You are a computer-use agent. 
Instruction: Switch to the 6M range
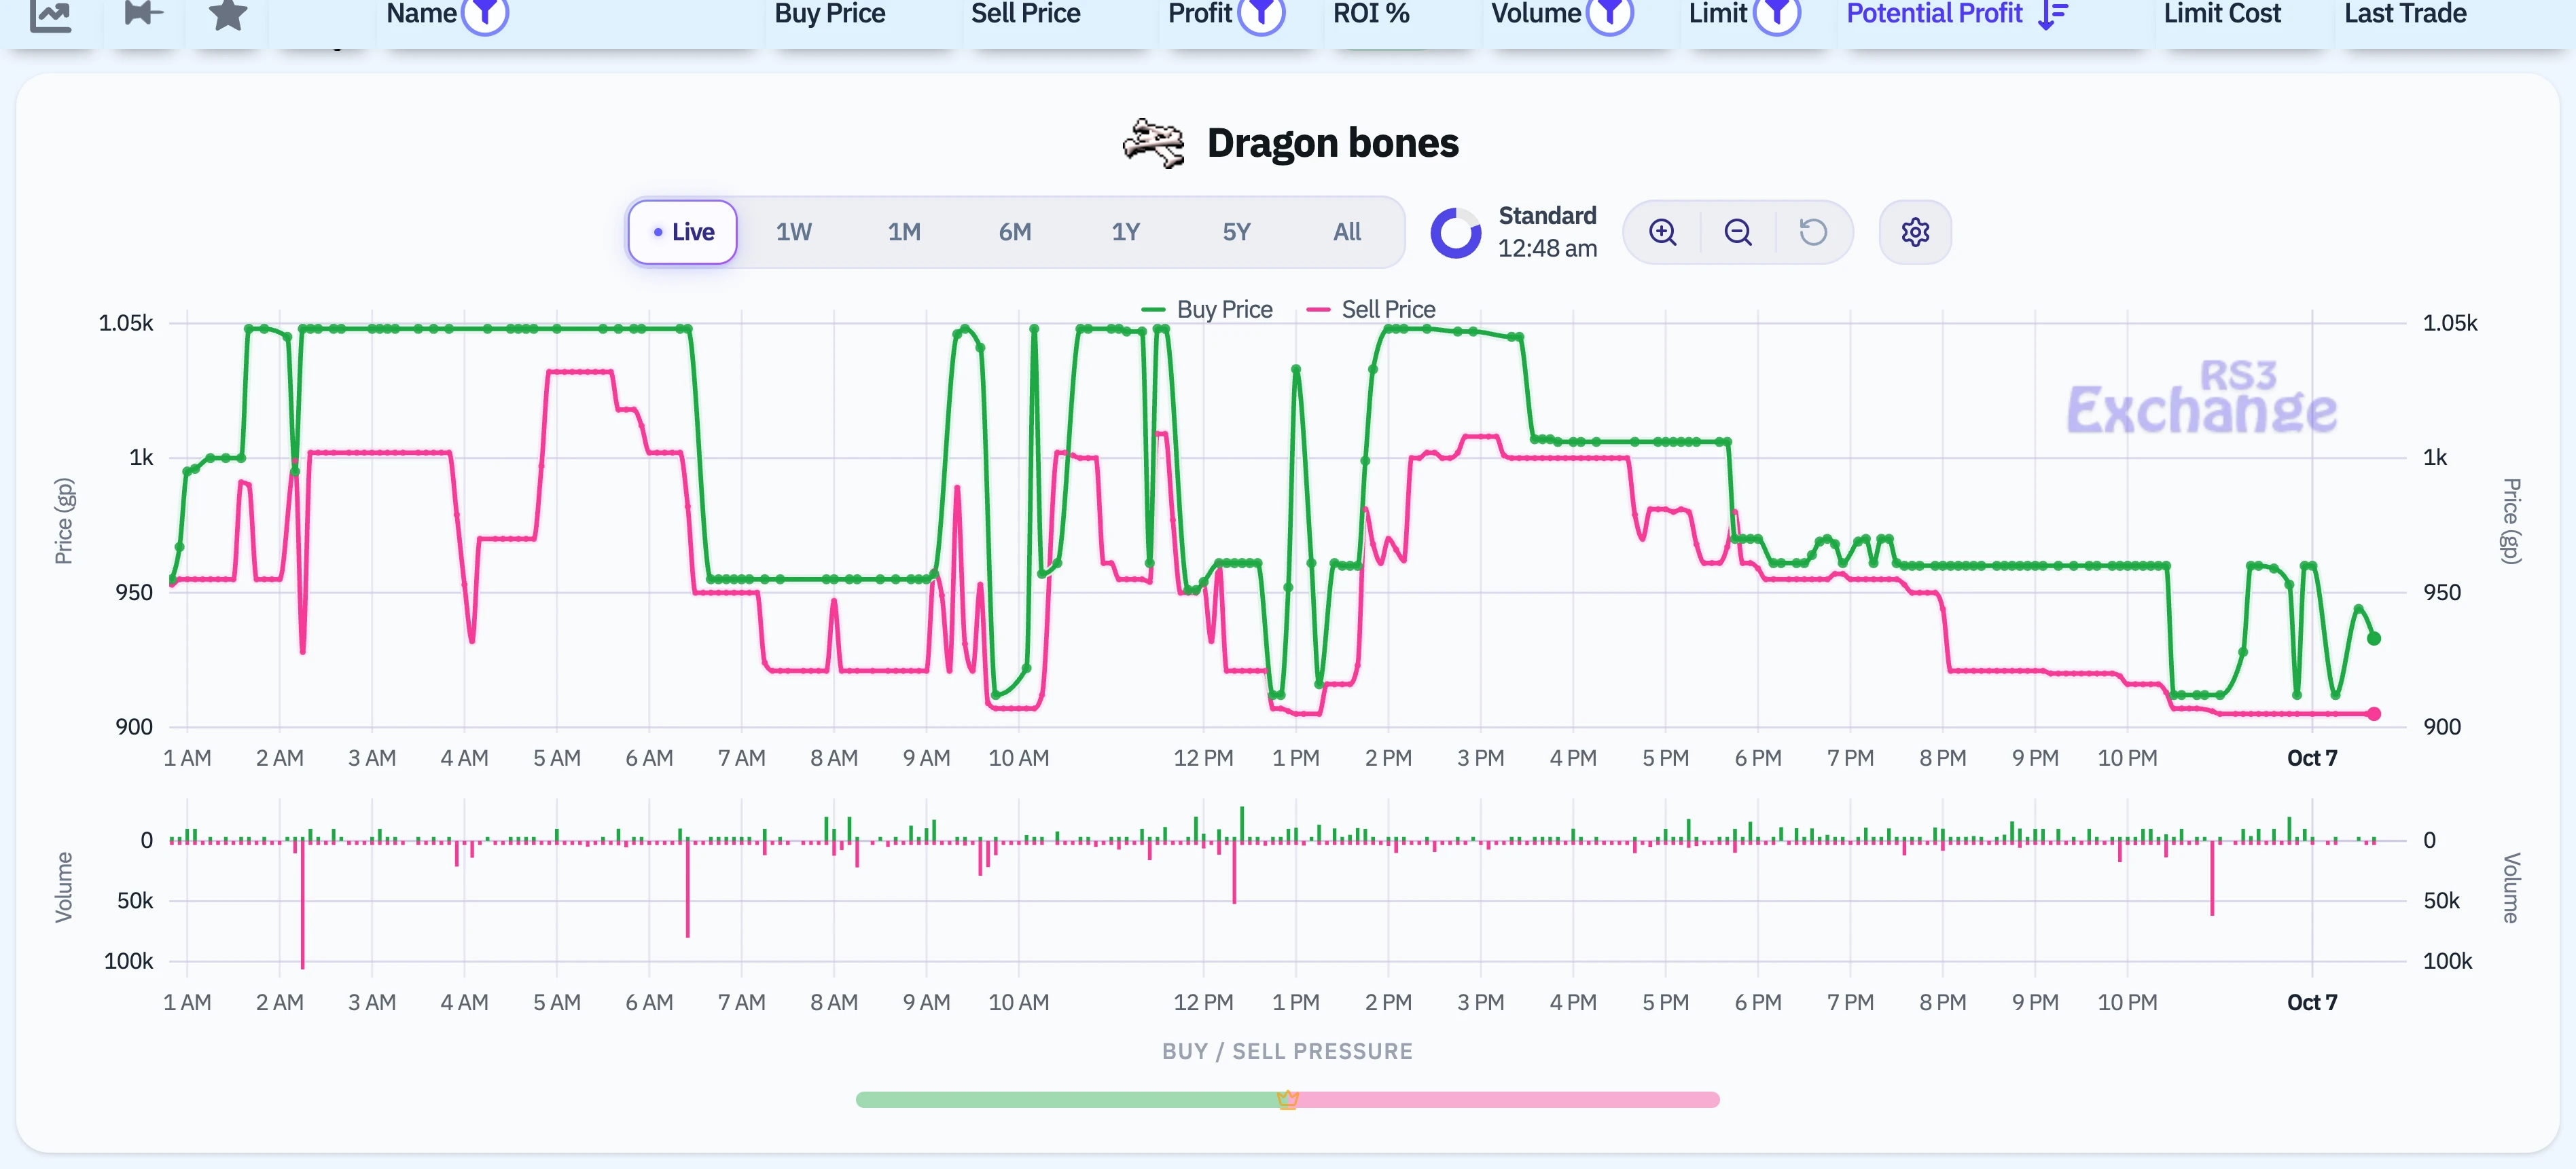click(x=1015, y=231)
